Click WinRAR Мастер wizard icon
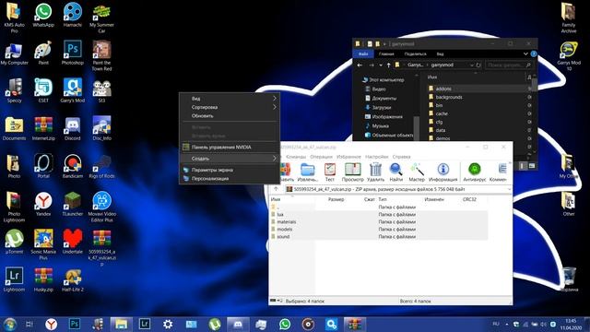This screenshot has width=590, height=332. (x=417, y=172)
